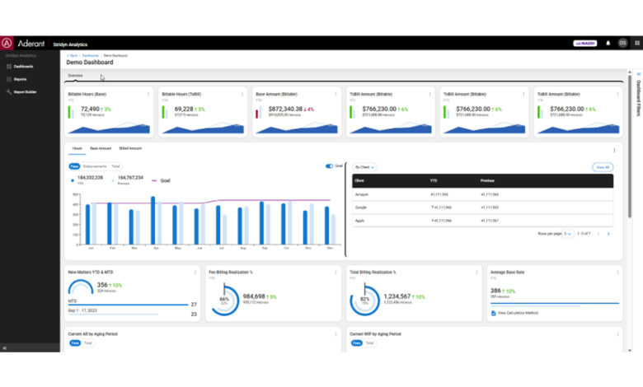Change the rows per page dropdown
The height and width of the screenshot is (387, 643).
(x=567, y=234)
